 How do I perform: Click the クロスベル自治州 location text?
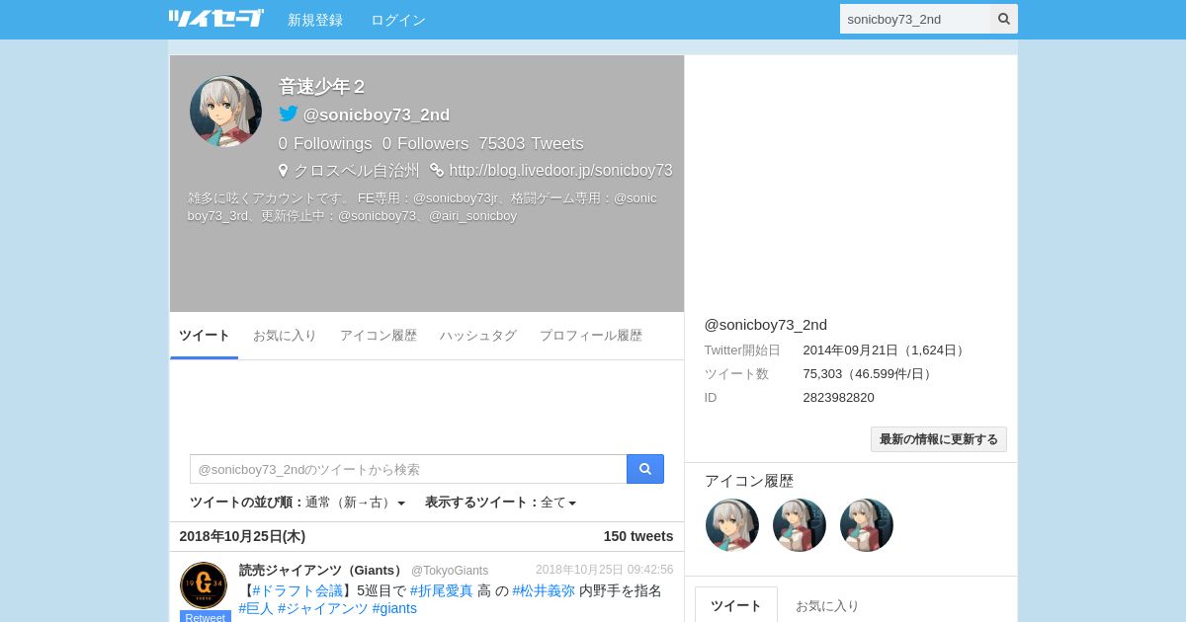(357, 170)
